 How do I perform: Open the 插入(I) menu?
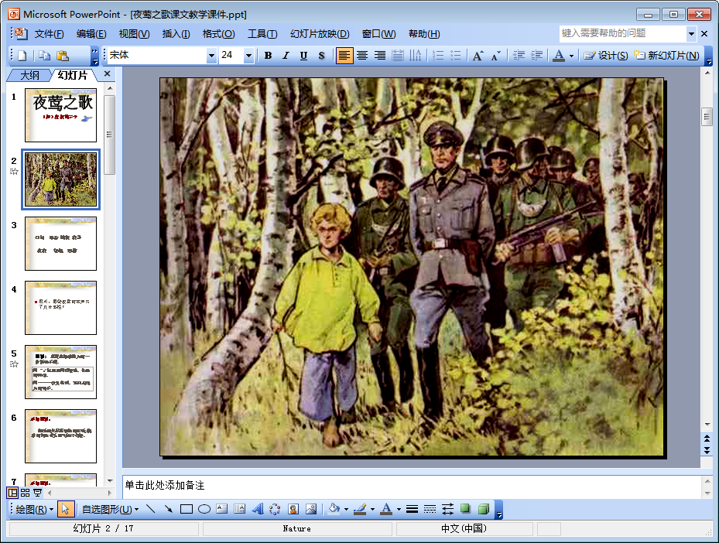click(176, 34)
